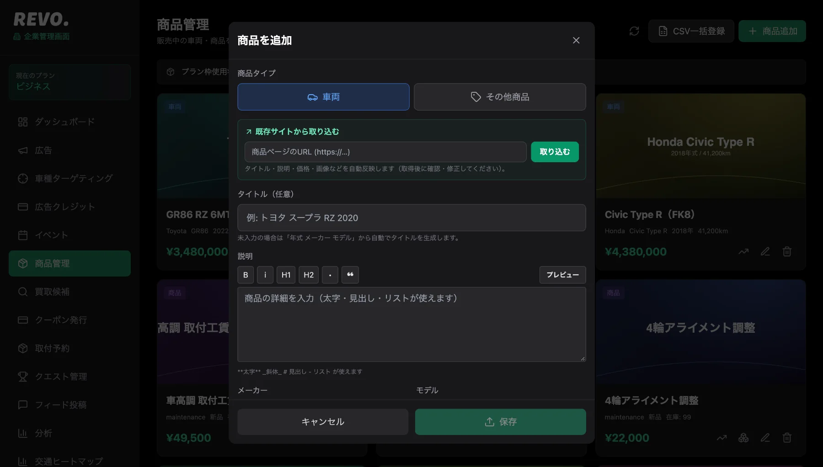Edit the 4輪アライメント調整 listing
823x467 pixels.
(765, 438)
